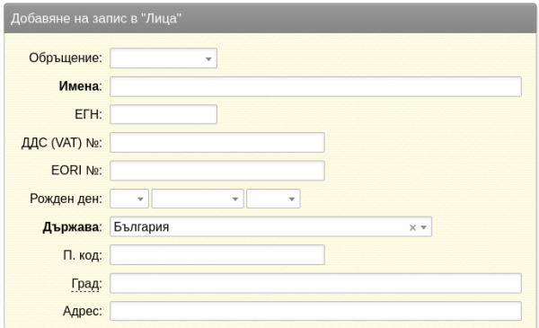Open the Обръщение dropdown

click(x=163, y=58)
